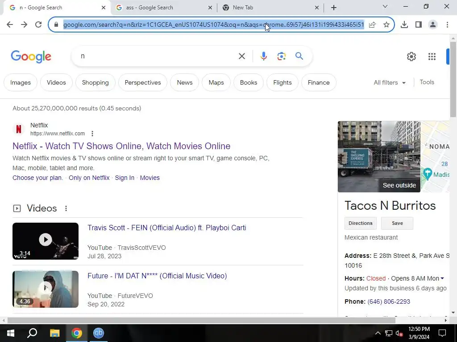The width and height of the screenshot is (457, 342).
Task: Open Windows taskbar search
Action: [32, 333]
